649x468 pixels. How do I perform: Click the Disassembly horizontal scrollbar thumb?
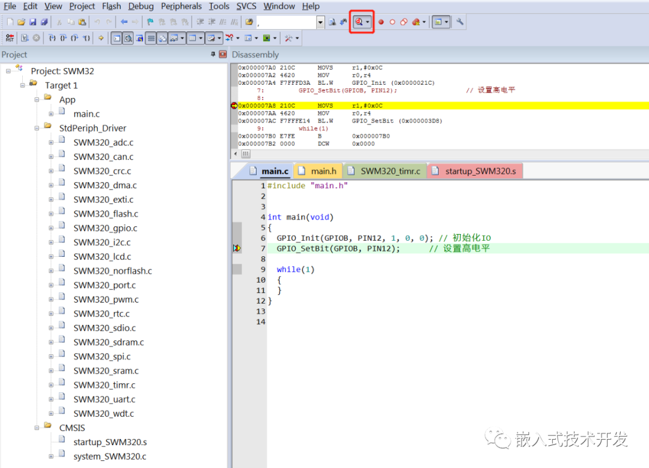[246, 154]
